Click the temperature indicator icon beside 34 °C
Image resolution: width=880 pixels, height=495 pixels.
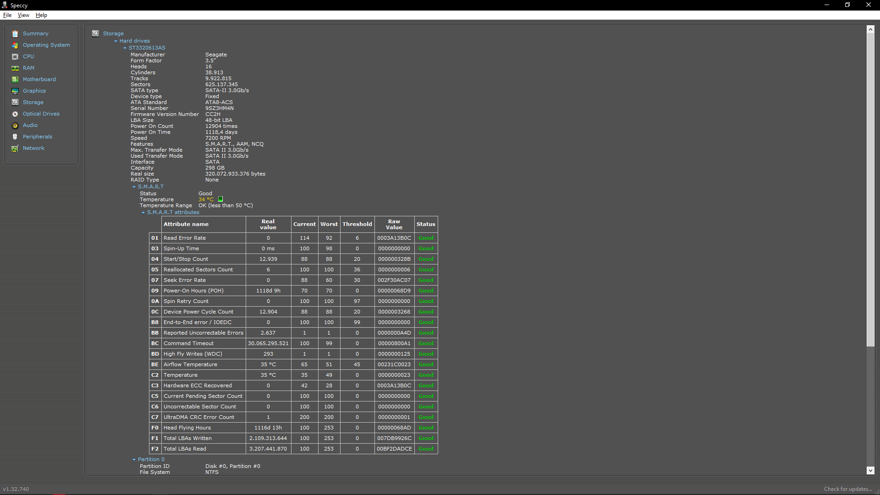click(x=220, y=199)
